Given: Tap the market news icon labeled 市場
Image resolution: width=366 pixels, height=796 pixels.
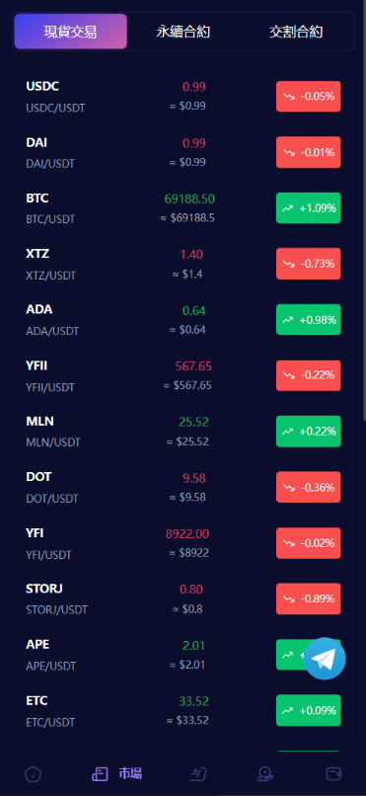Looking at the screenshot, I should (x=117, y=774).
